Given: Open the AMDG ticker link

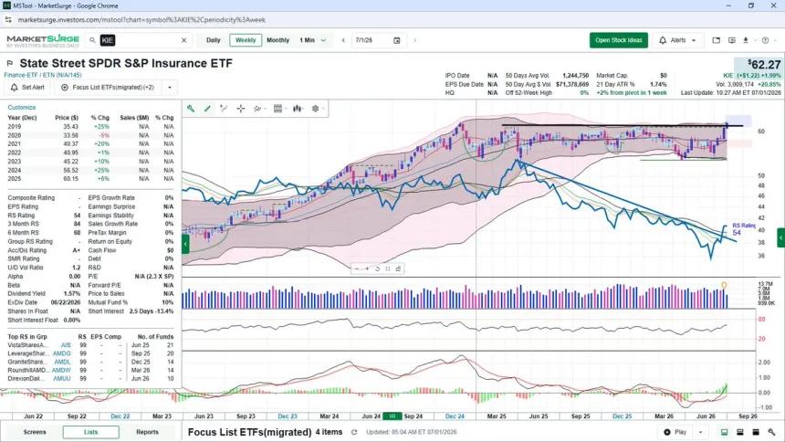Looking at the screenshot, I should tap(62, 353).
